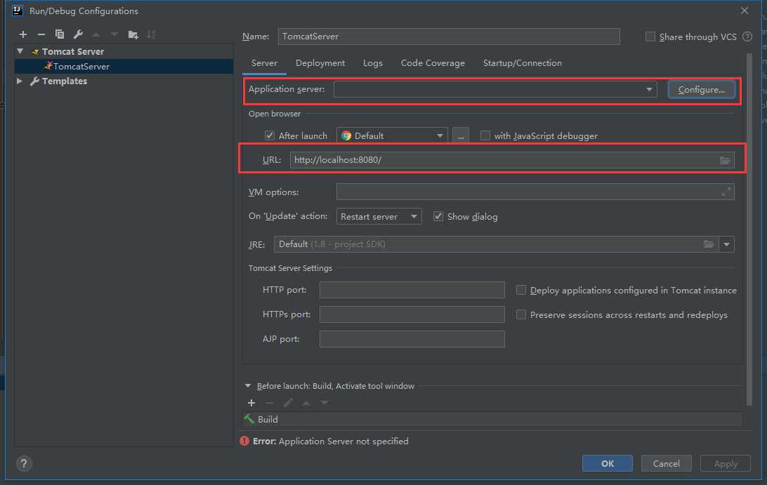Edit the selected Before launch task
The height and width of the screenshot is (485, 767).
(x=288, y=403)
